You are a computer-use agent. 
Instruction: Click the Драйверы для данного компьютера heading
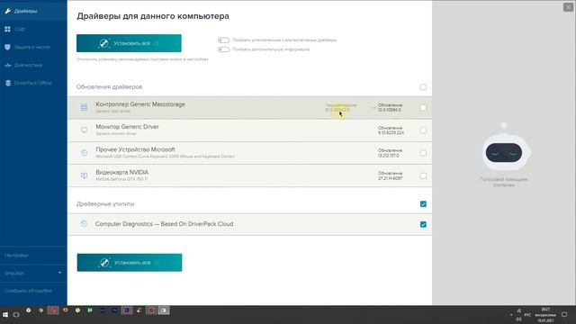153,16
